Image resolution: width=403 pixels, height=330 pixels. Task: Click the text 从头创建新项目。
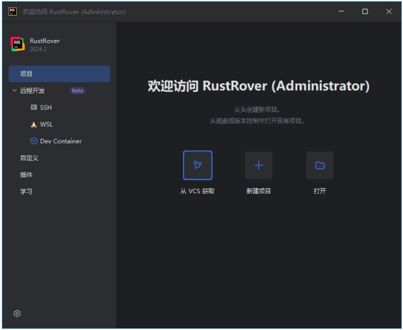click(x=257, y=110)
